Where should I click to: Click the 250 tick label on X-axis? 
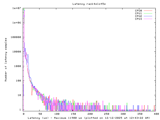tap(106, 114)
